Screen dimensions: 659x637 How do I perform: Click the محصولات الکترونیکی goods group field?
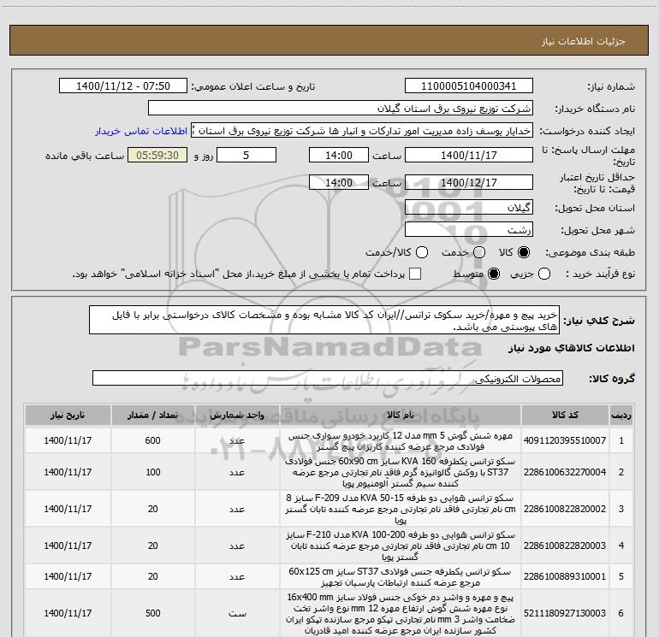coord(328,378)
